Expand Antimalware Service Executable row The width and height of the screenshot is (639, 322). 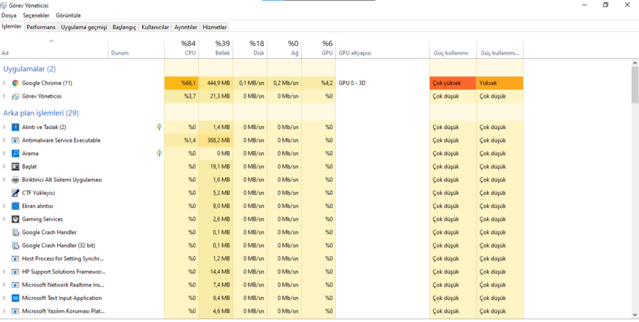[4, 140]
